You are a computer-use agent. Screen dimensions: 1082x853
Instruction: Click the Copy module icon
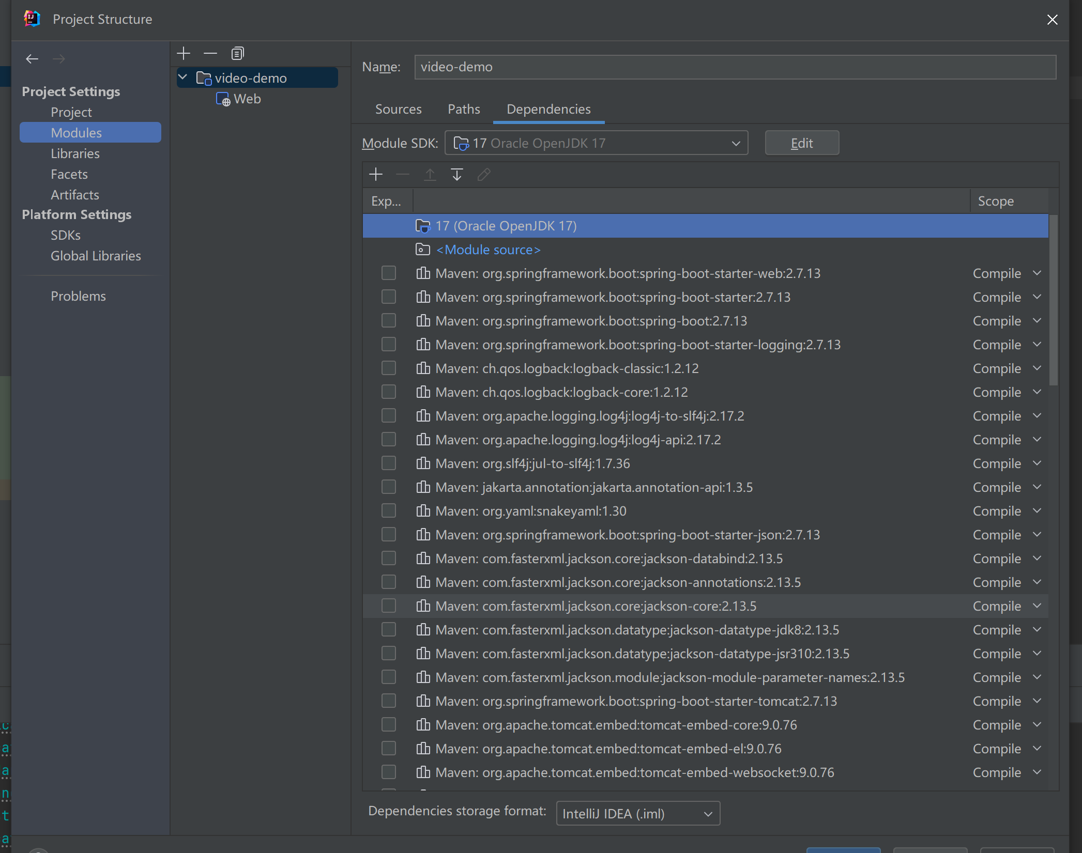(x=237, y=53)
